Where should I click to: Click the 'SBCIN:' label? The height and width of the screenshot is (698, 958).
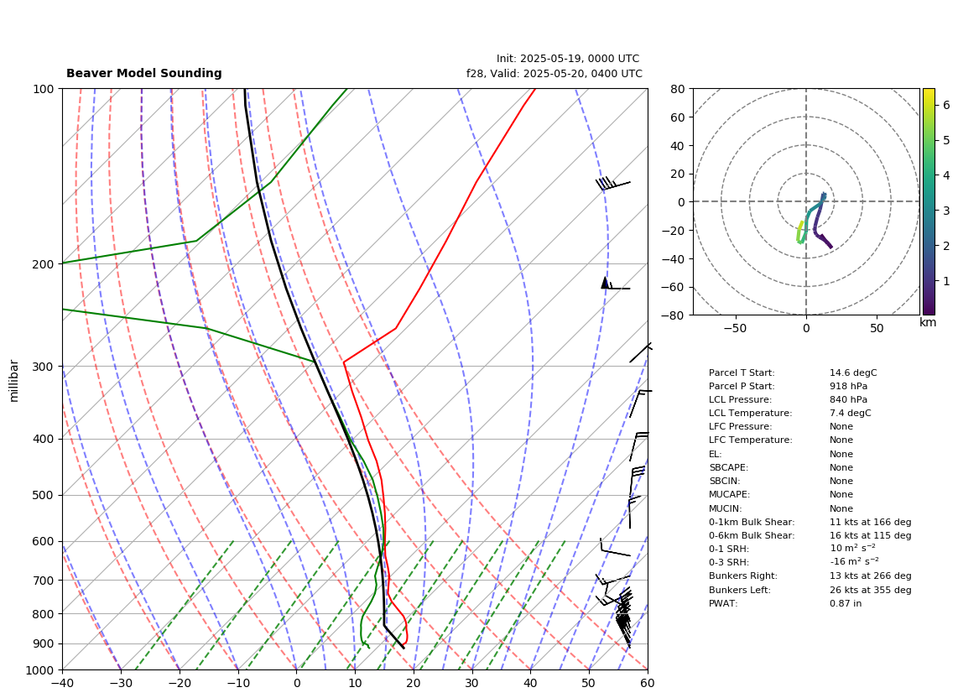click(x=725, y=481)
